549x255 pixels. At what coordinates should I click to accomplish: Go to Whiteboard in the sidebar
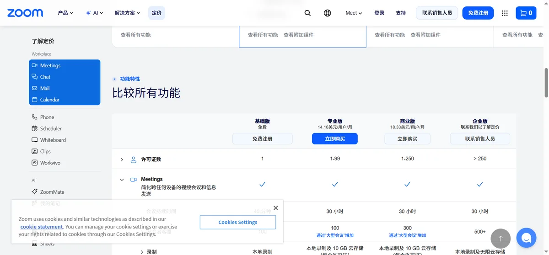coord(53,140)
